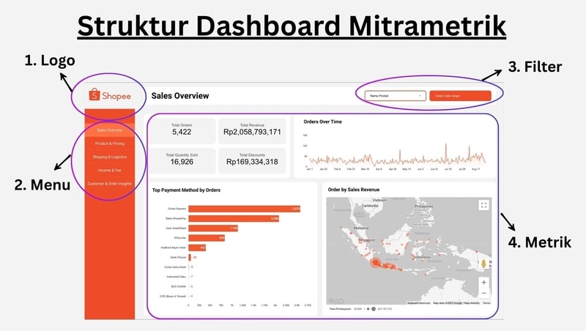This screenshot has width=586, height=331.
Task: Navigate to Shipping & Logistics menu item
Action: (109, 157)
